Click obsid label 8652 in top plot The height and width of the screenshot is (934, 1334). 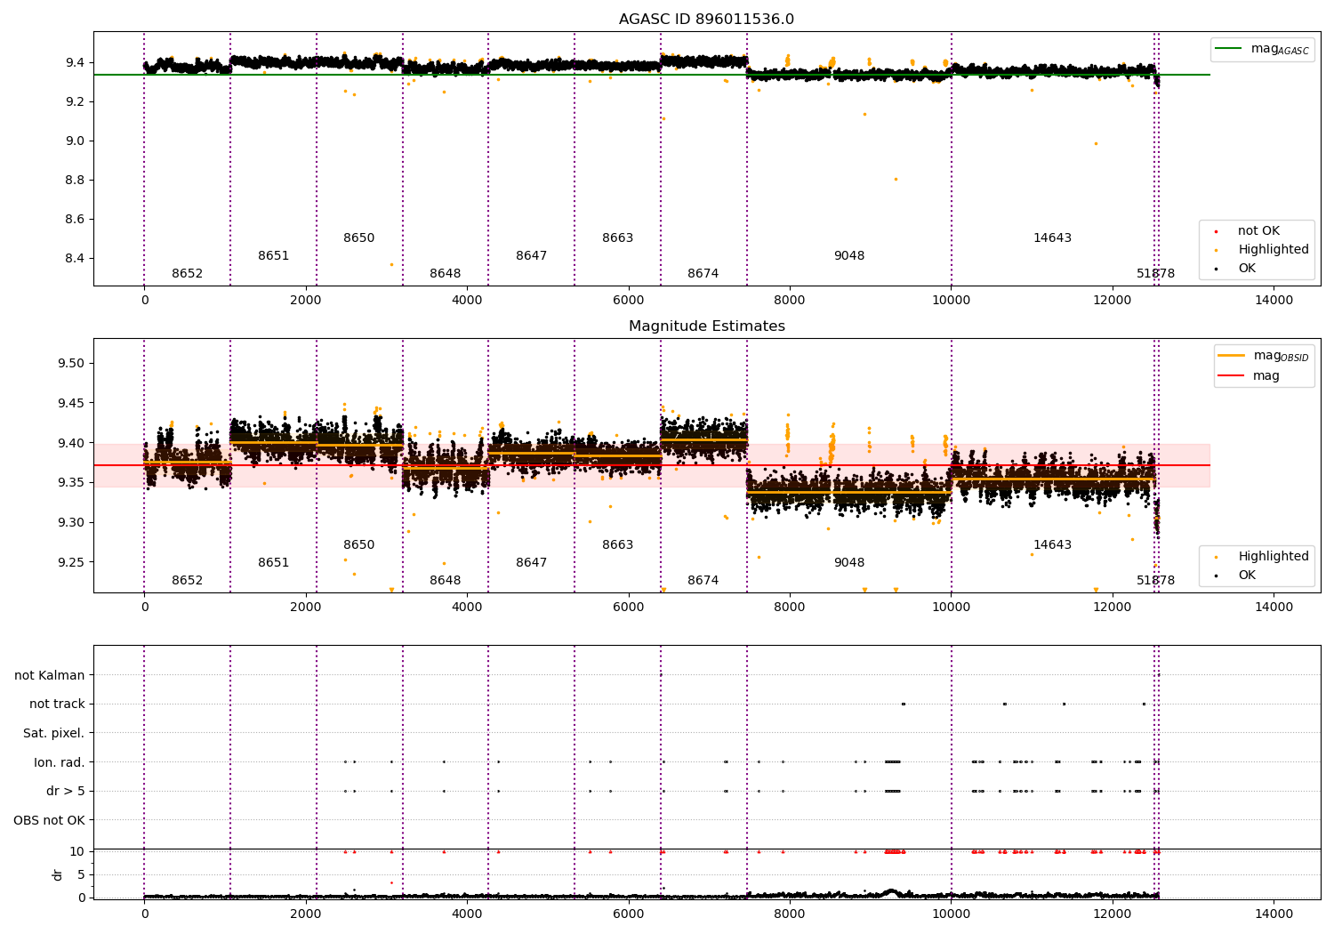(x=188, y=274)
